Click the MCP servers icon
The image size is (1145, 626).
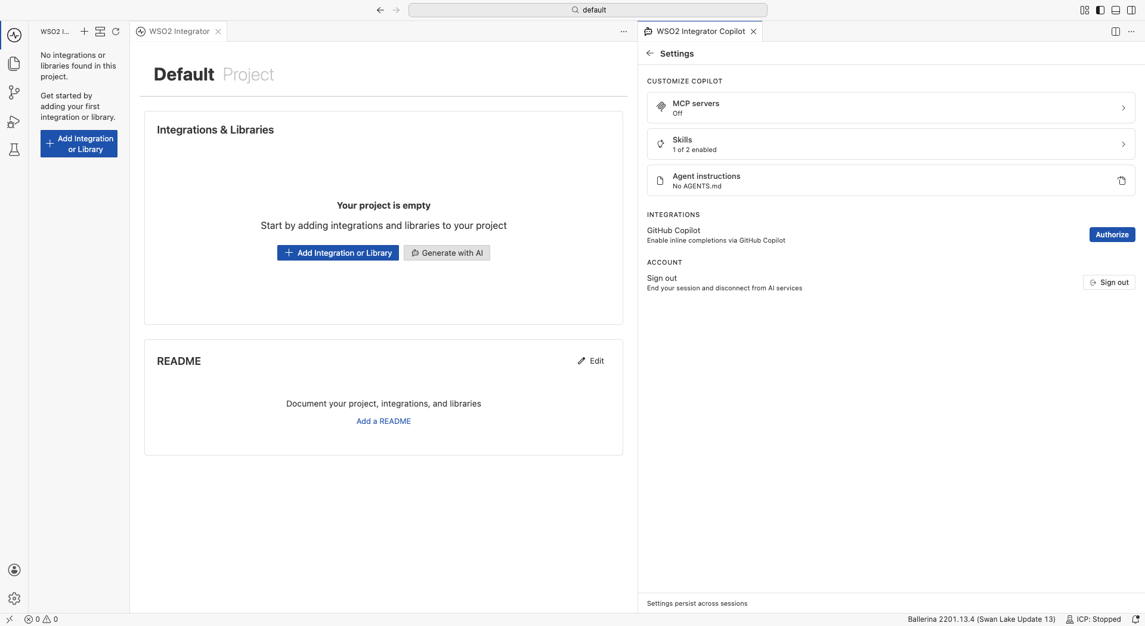(661, 107)
